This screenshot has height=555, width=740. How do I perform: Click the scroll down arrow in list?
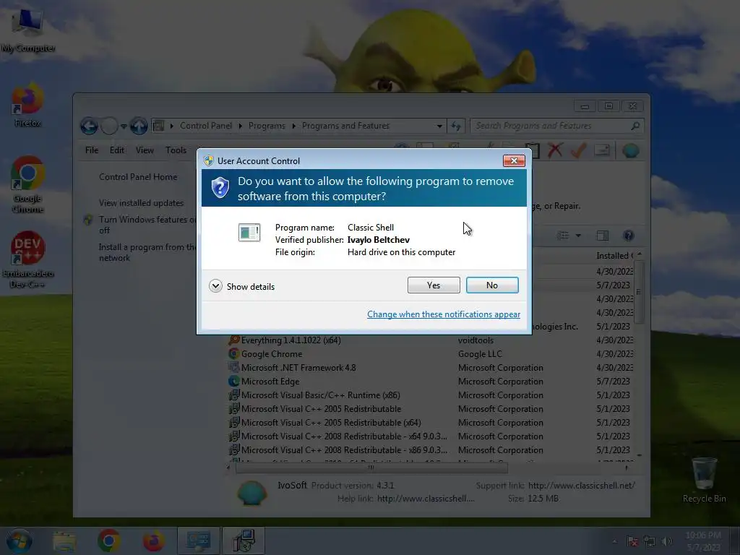pyautogui.click(x=639, y=455)
